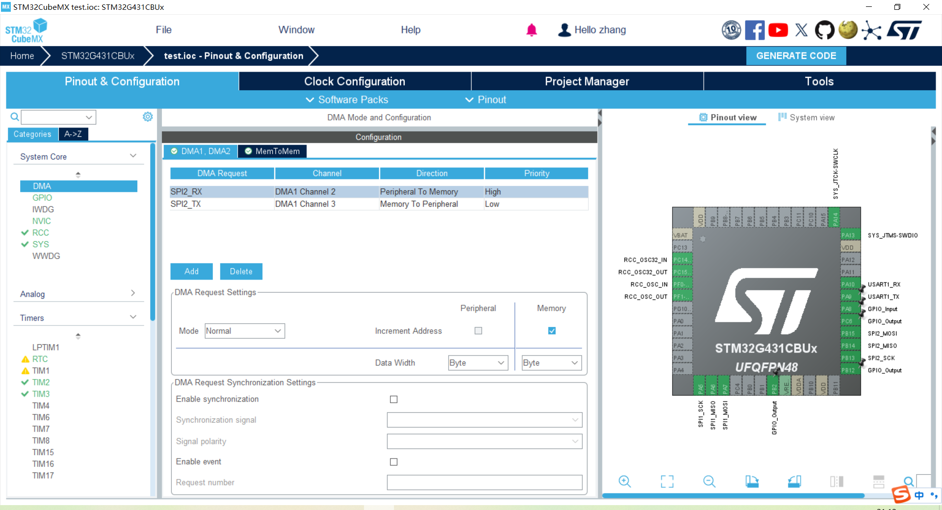Click the pinout horizontal scrollbar
The width and height of the screenshot is (942, 510).
[x=733, y=496]
